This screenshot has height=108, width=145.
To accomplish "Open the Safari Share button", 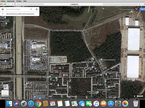I will (x=140, y=4).
